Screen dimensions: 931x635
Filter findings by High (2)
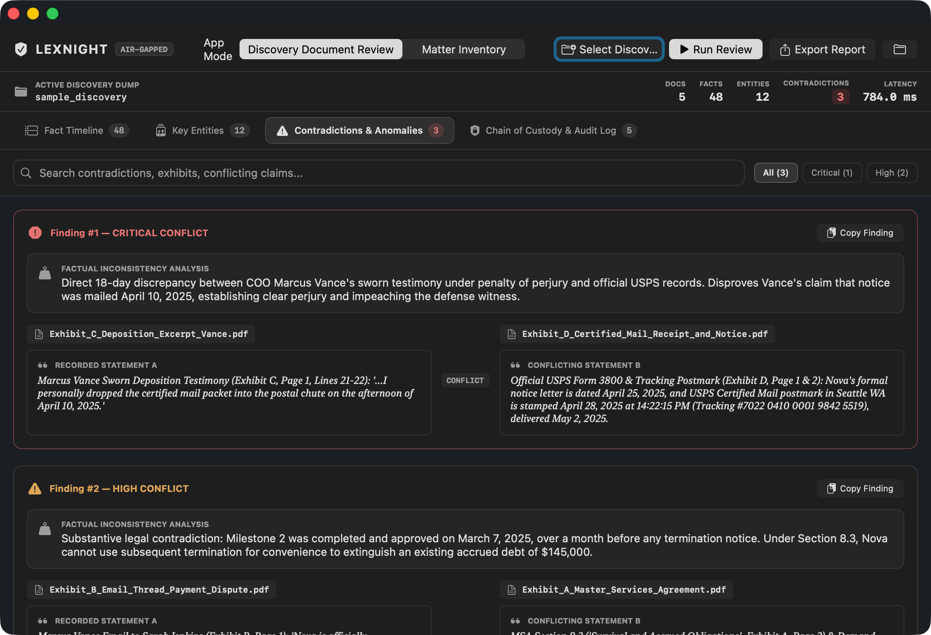click(x=892, y=173)
